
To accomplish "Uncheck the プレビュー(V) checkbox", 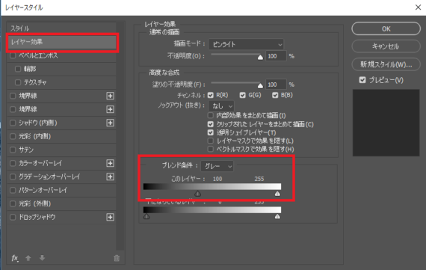I will (362, 80).
